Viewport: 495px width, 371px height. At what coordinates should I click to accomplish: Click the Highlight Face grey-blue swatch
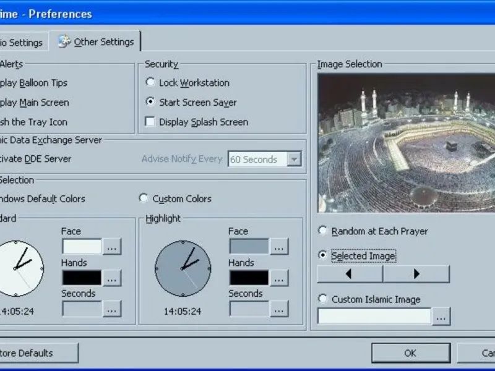249,246
